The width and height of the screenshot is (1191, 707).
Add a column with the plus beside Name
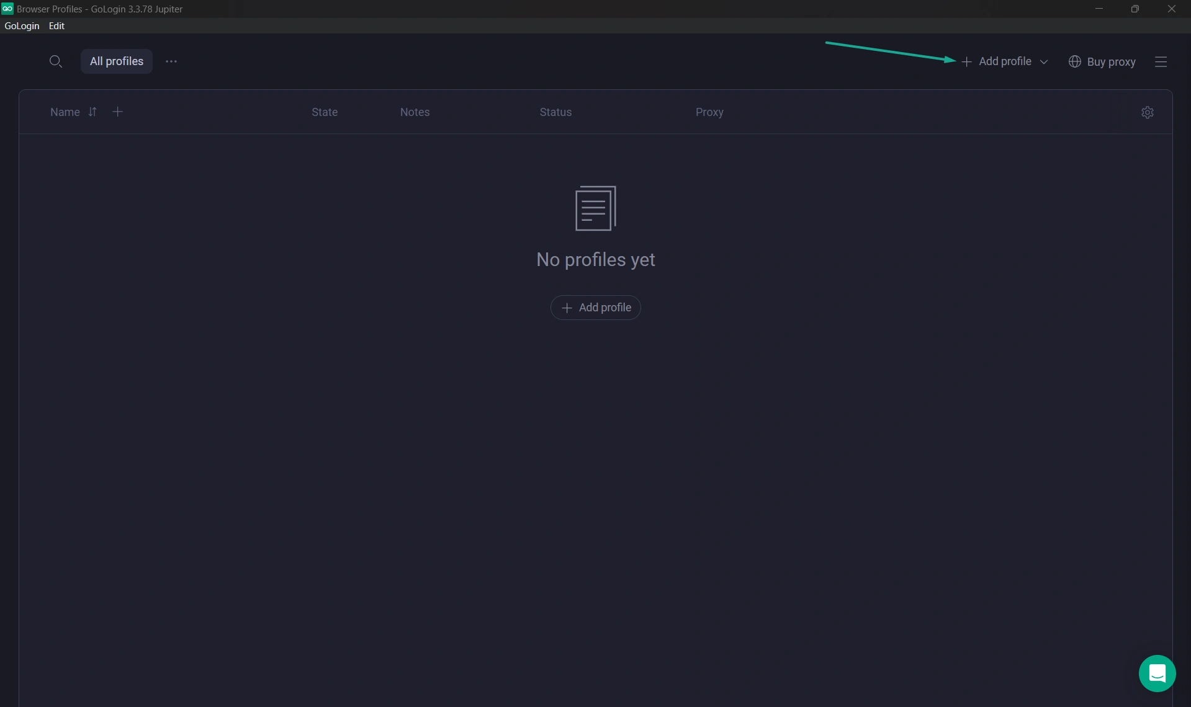pyautogui.click(x=117, y=112)
